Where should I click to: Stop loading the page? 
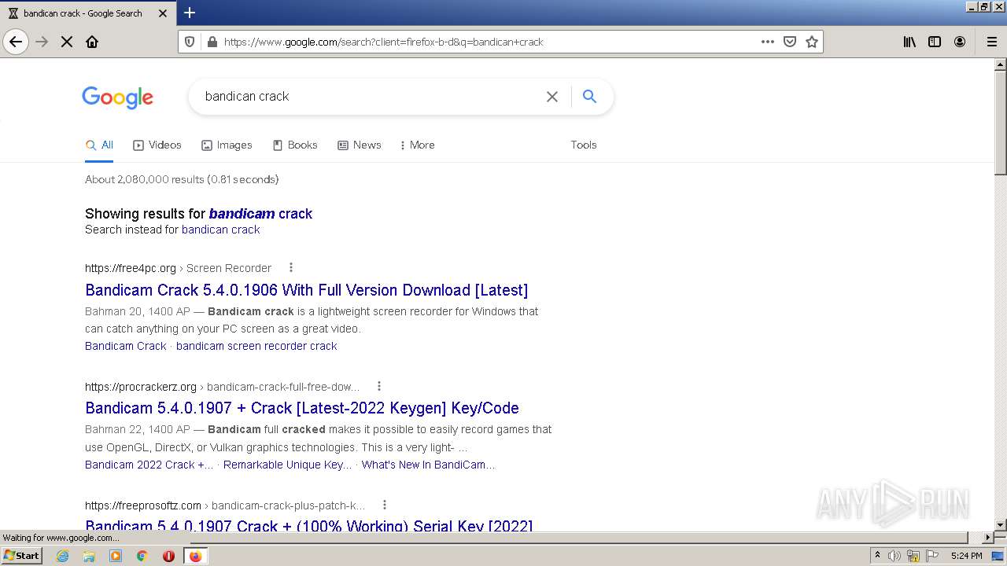(x=67, y=42)
